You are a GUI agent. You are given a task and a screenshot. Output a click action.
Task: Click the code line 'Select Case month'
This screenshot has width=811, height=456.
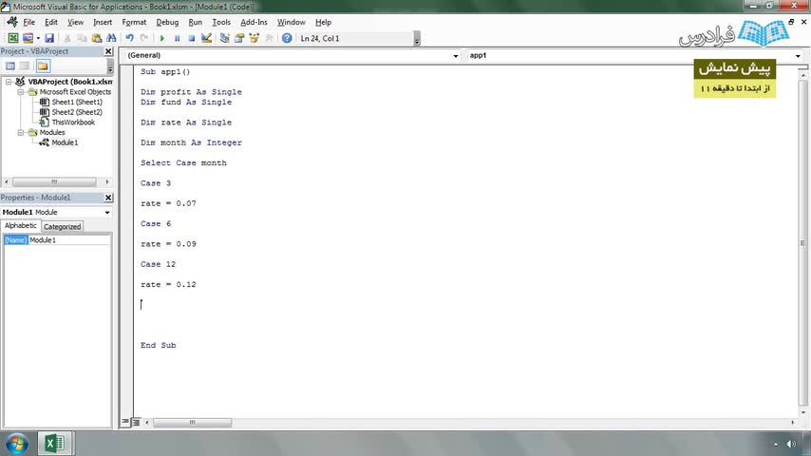click(183, 163)
